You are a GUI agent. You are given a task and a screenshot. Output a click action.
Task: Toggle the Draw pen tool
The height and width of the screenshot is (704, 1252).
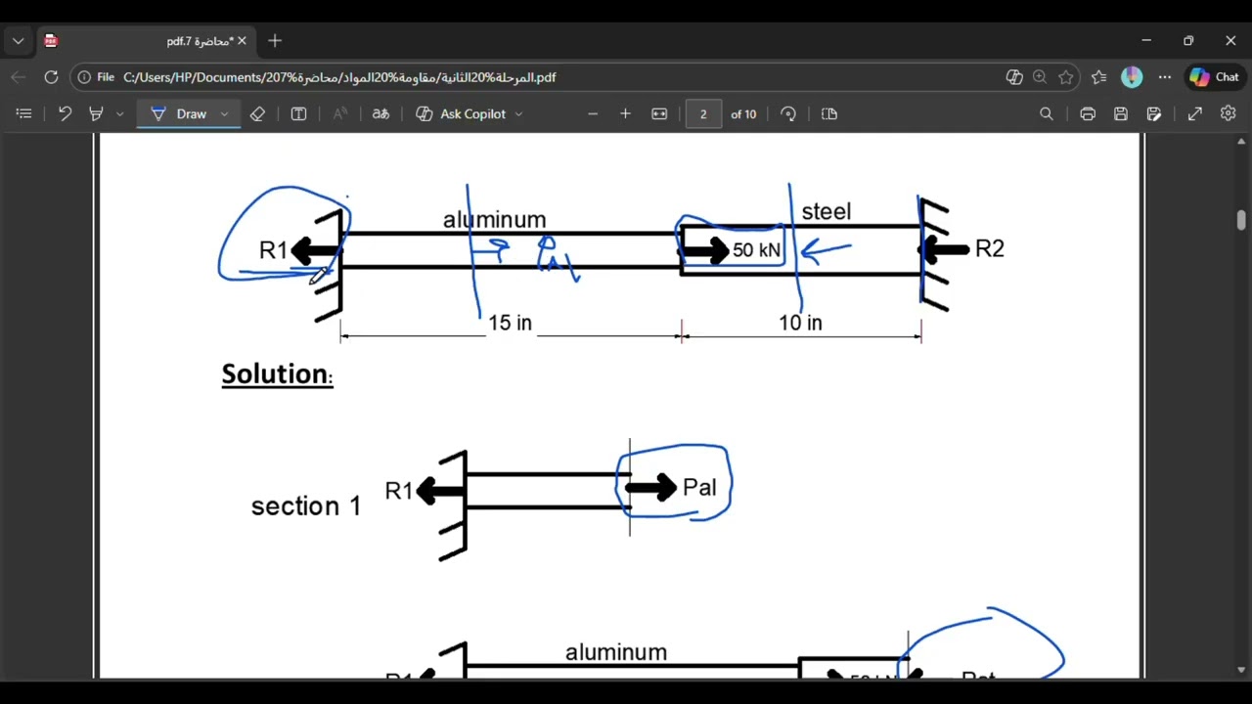tap(179, 113)
